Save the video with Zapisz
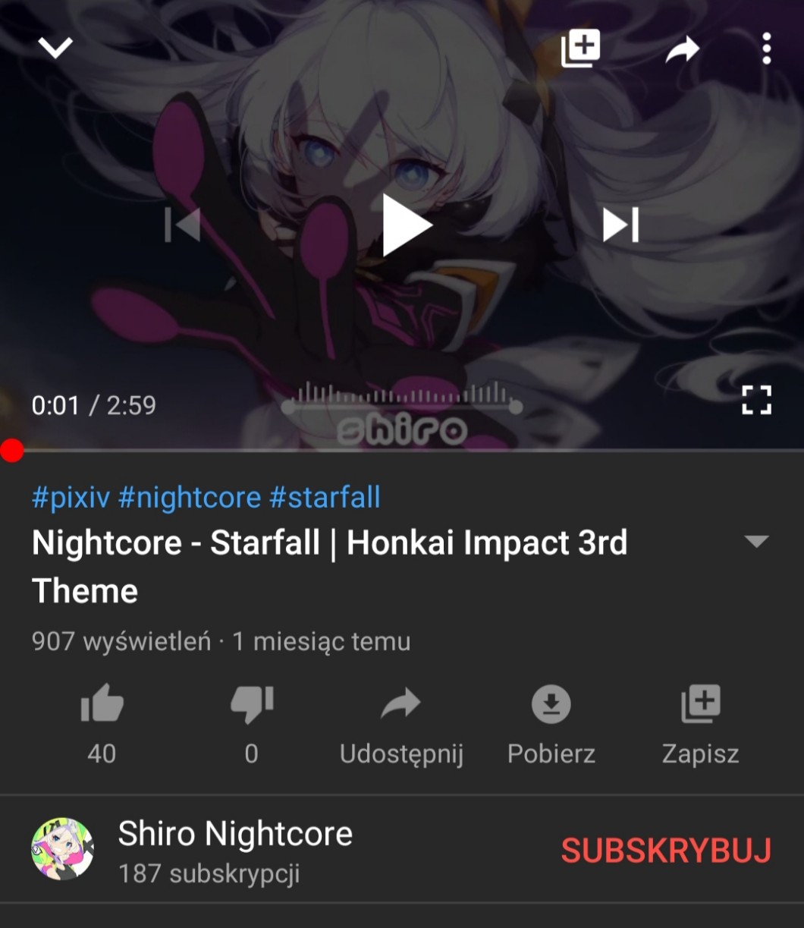The image size is (804, 928). tap(701, 704)
